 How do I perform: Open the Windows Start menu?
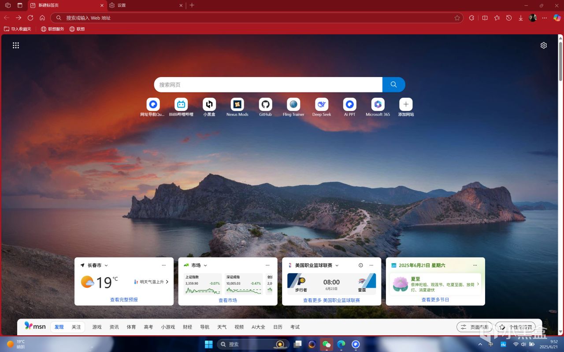pyautogui.click(x=209, y=344)
